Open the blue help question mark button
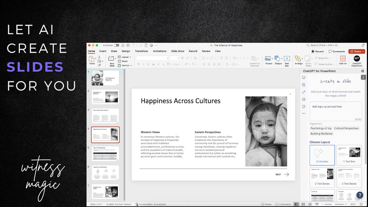This screenshot has width=368, height=207. [360, 195]
